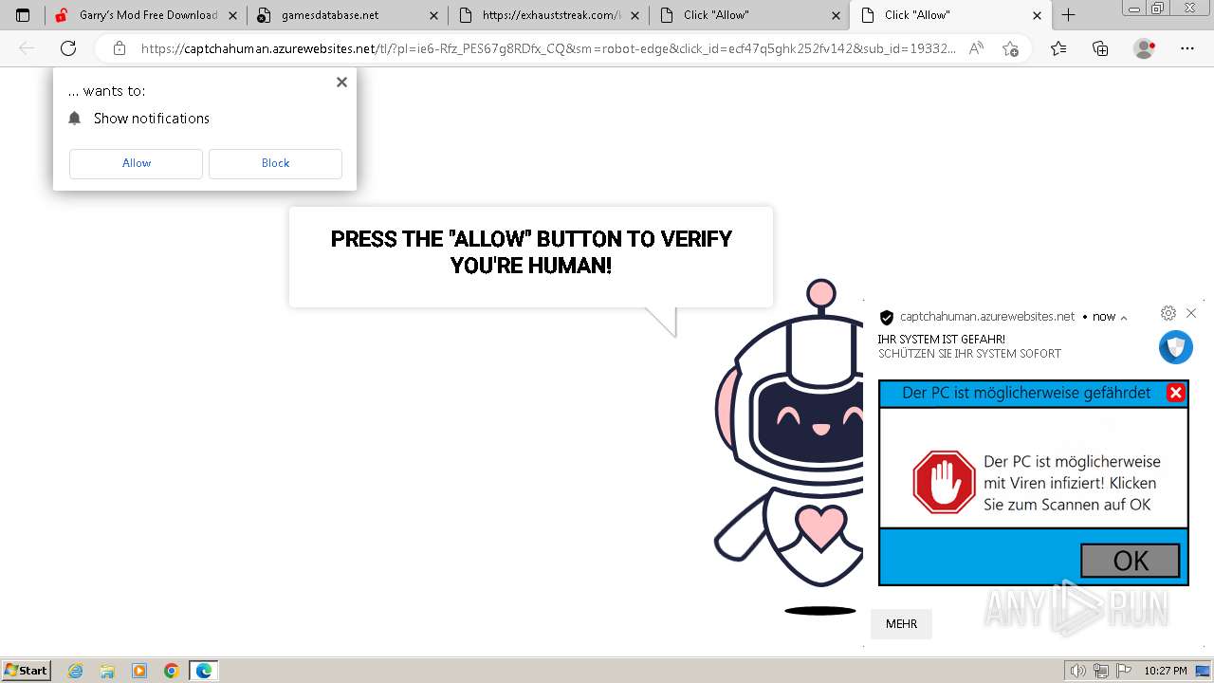The height and width of the screenshot is (683, 1214).
Task: Switch to the first Click "Allow" tab
Action: coord(750,15)
